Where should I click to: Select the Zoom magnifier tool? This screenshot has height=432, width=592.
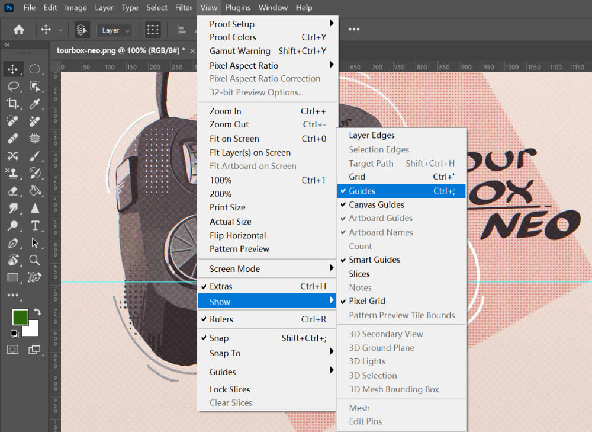coord(35,260)
